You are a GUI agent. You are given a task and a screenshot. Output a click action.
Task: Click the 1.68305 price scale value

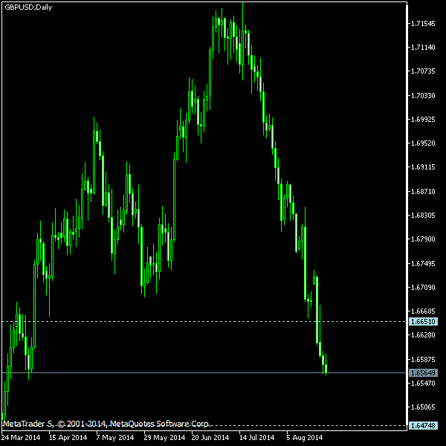423,216
